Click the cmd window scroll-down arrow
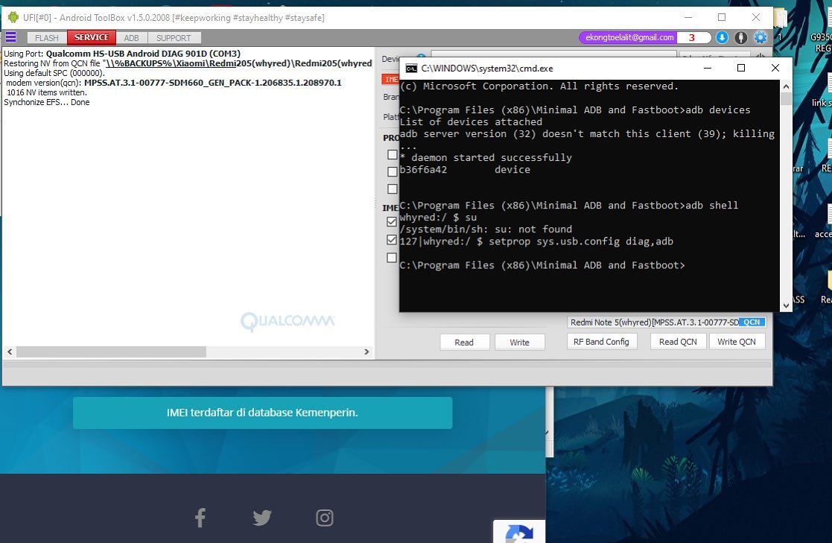832x543 pixels. [786, 305]
